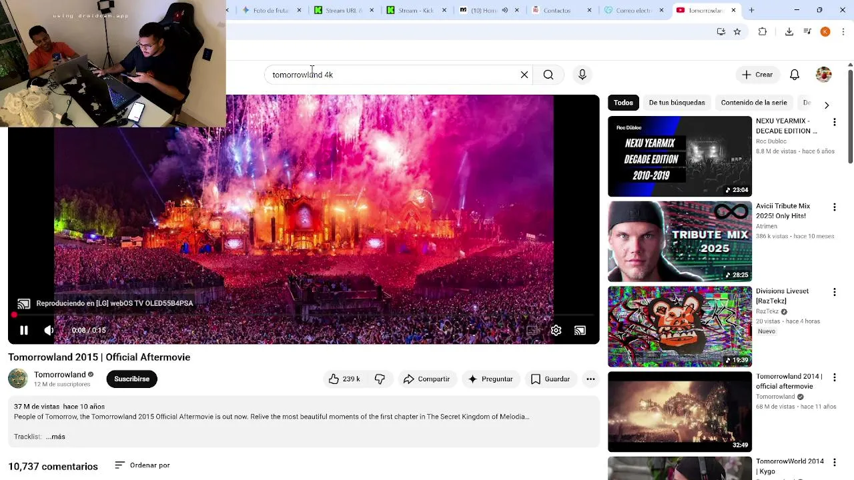Clear the search box with the X
The image size is (854, 480).
click(524, 75)
